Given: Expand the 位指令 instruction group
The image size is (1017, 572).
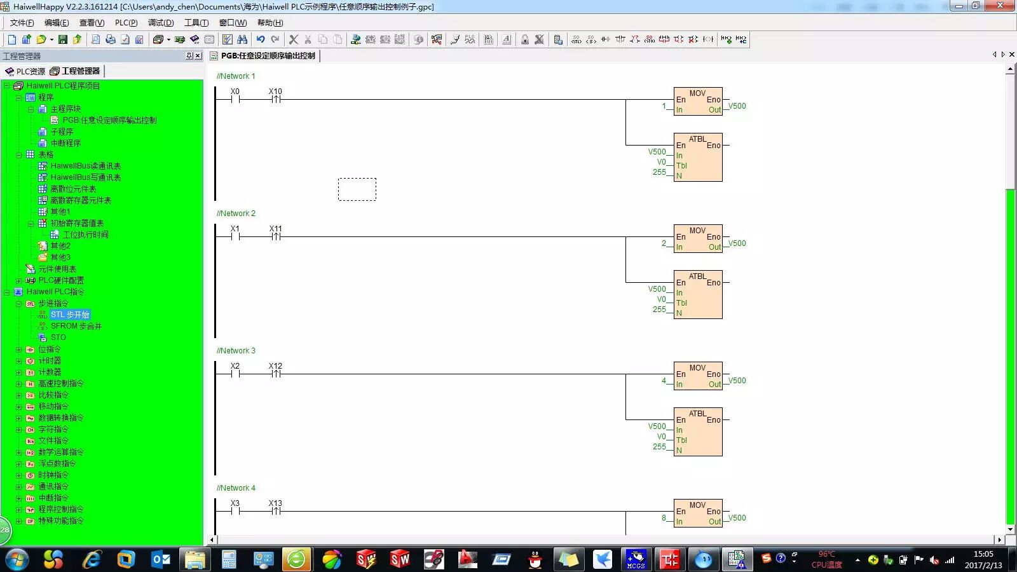Looking at the screenshot, I should click(19, 350).
